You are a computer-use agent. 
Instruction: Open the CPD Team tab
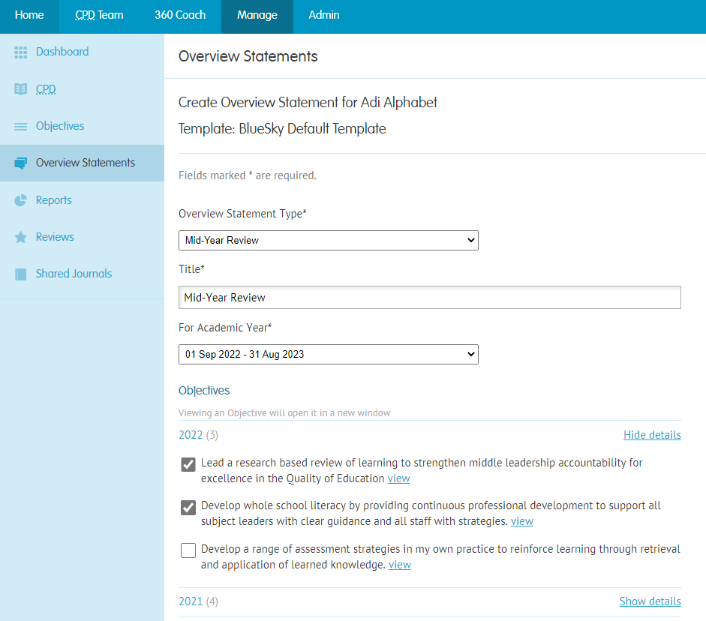[99, 15]
